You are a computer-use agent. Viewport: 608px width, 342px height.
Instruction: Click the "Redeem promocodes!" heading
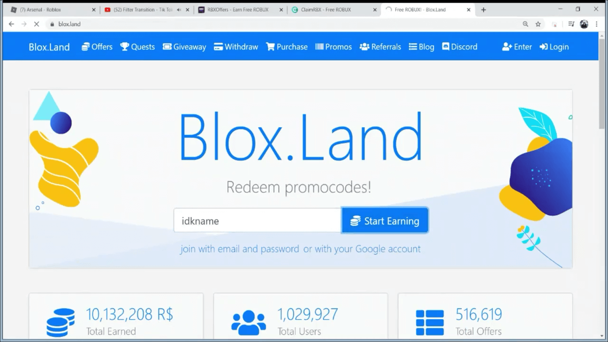299,187
